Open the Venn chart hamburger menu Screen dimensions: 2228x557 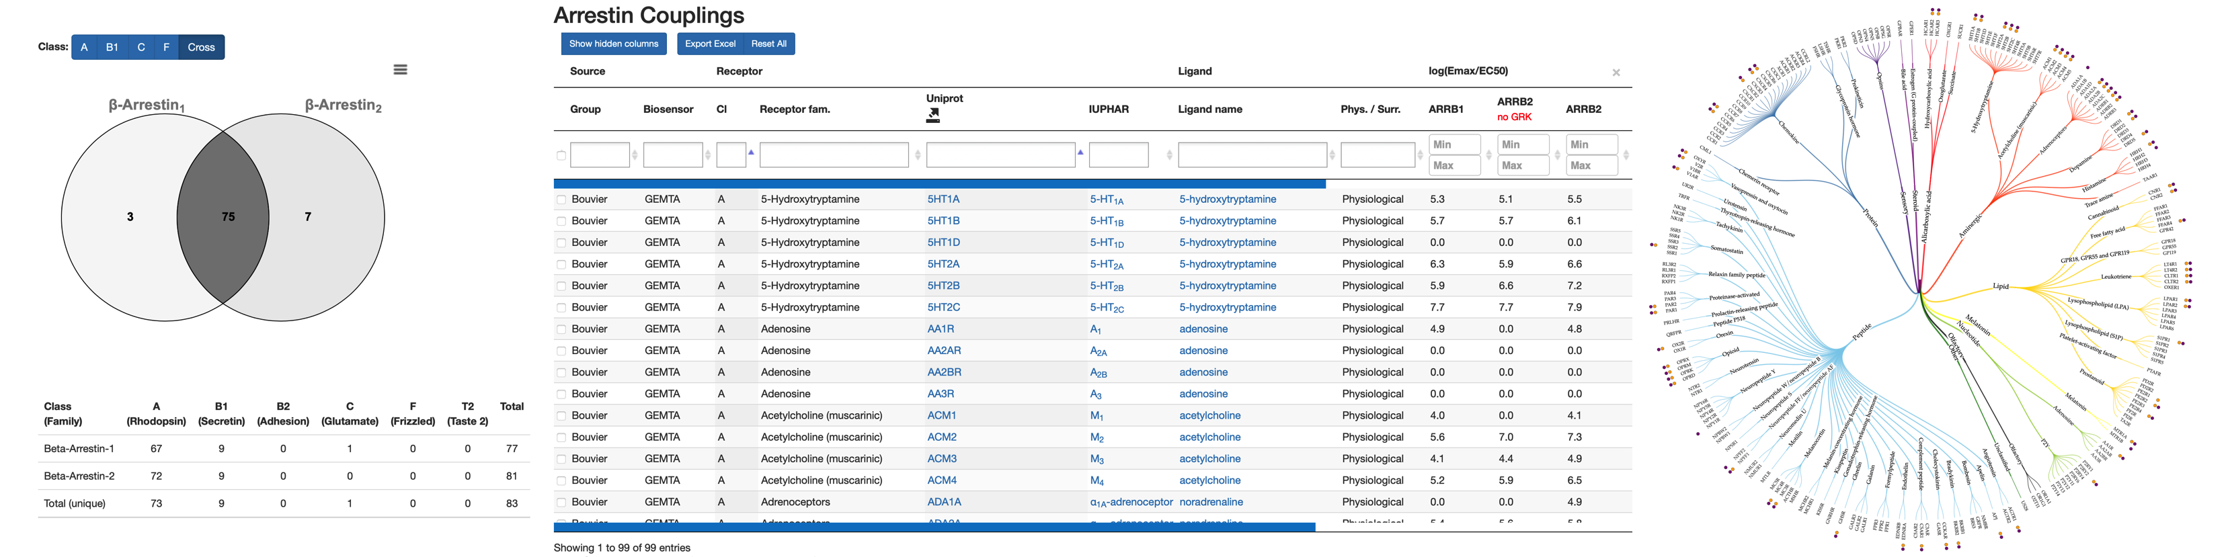tap(399, 70)
